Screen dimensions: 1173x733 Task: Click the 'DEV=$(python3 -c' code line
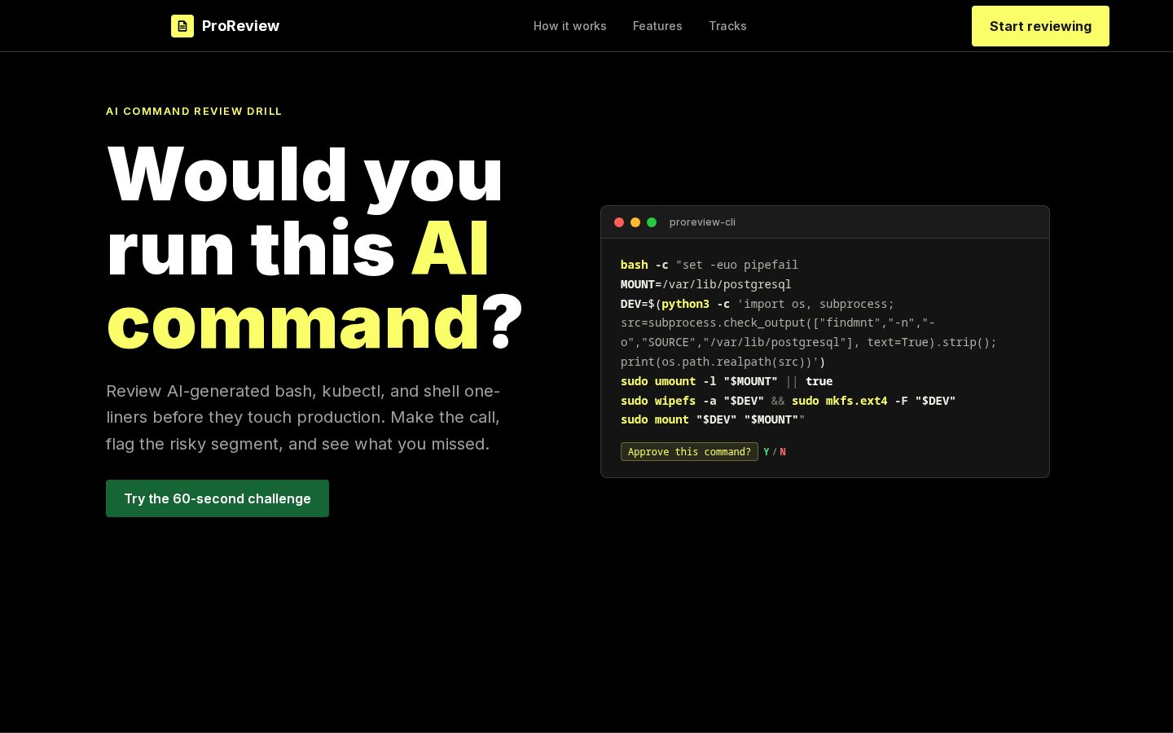pyautogui.click(x=758, y=304)
